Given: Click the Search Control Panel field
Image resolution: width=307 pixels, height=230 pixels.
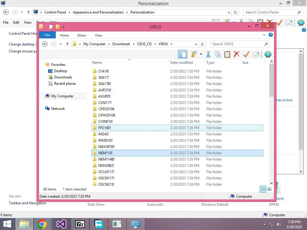Looking at the screenshot, I should [x=273, y=12].
